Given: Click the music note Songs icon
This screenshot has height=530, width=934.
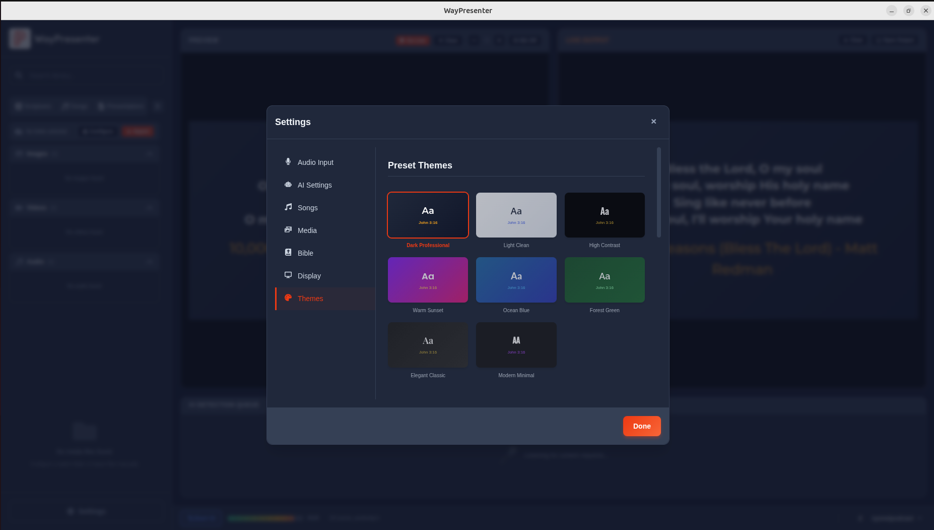Looking at the screenshot, I should pos(288,207).
